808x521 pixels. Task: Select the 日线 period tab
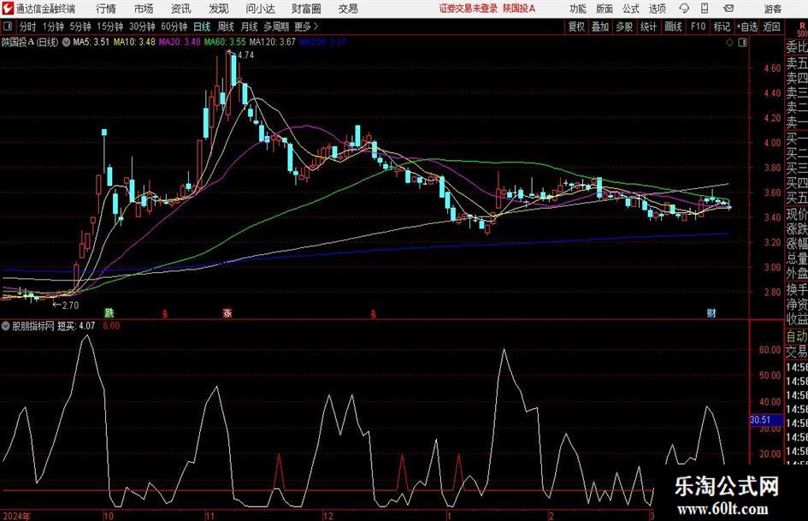pos(202,27)
